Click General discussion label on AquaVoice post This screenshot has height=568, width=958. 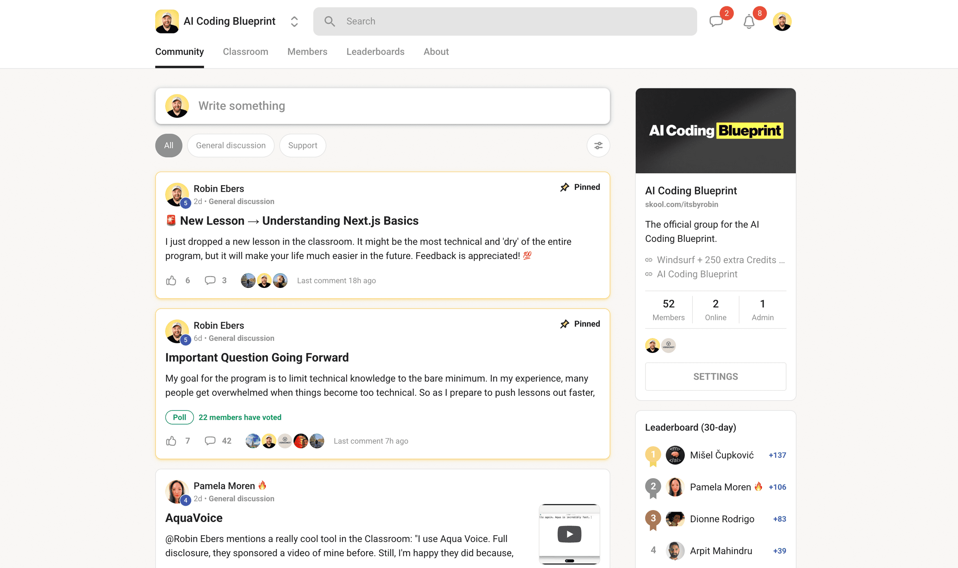pyautogui.click(x=241, y=499)
